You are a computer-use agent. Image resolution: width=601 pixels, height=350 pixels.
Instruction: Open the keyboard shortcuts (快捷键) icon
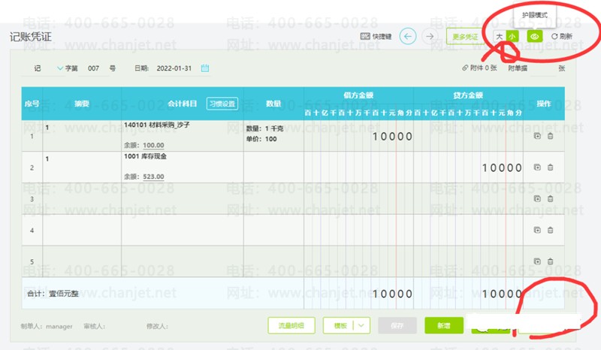365,36
